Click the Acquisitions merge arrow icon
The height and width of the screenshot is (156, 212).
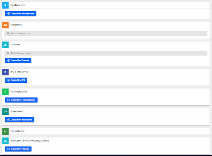click(5, 112)
